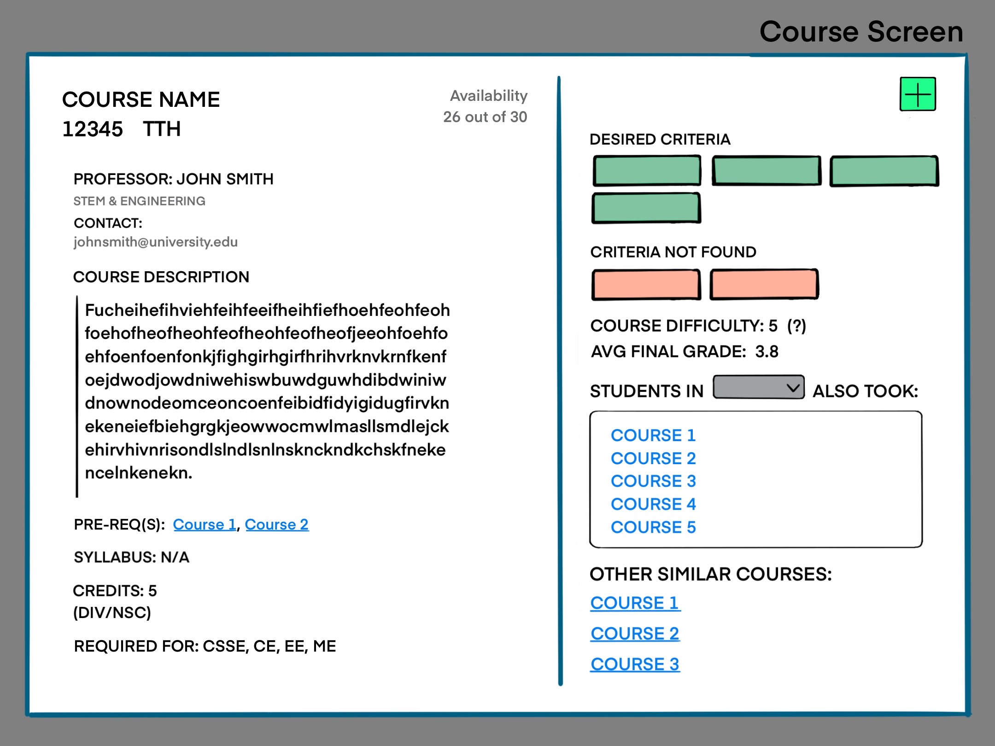Viewport: 995px width, 746px height.
Task: Click first red criteria not found tag
Action: [646, 285]
